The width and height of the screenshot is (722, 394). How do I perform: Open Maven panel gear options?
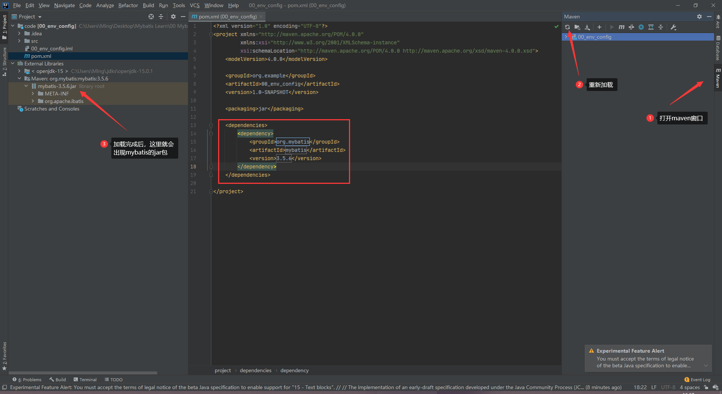click(x=699, y=17)
